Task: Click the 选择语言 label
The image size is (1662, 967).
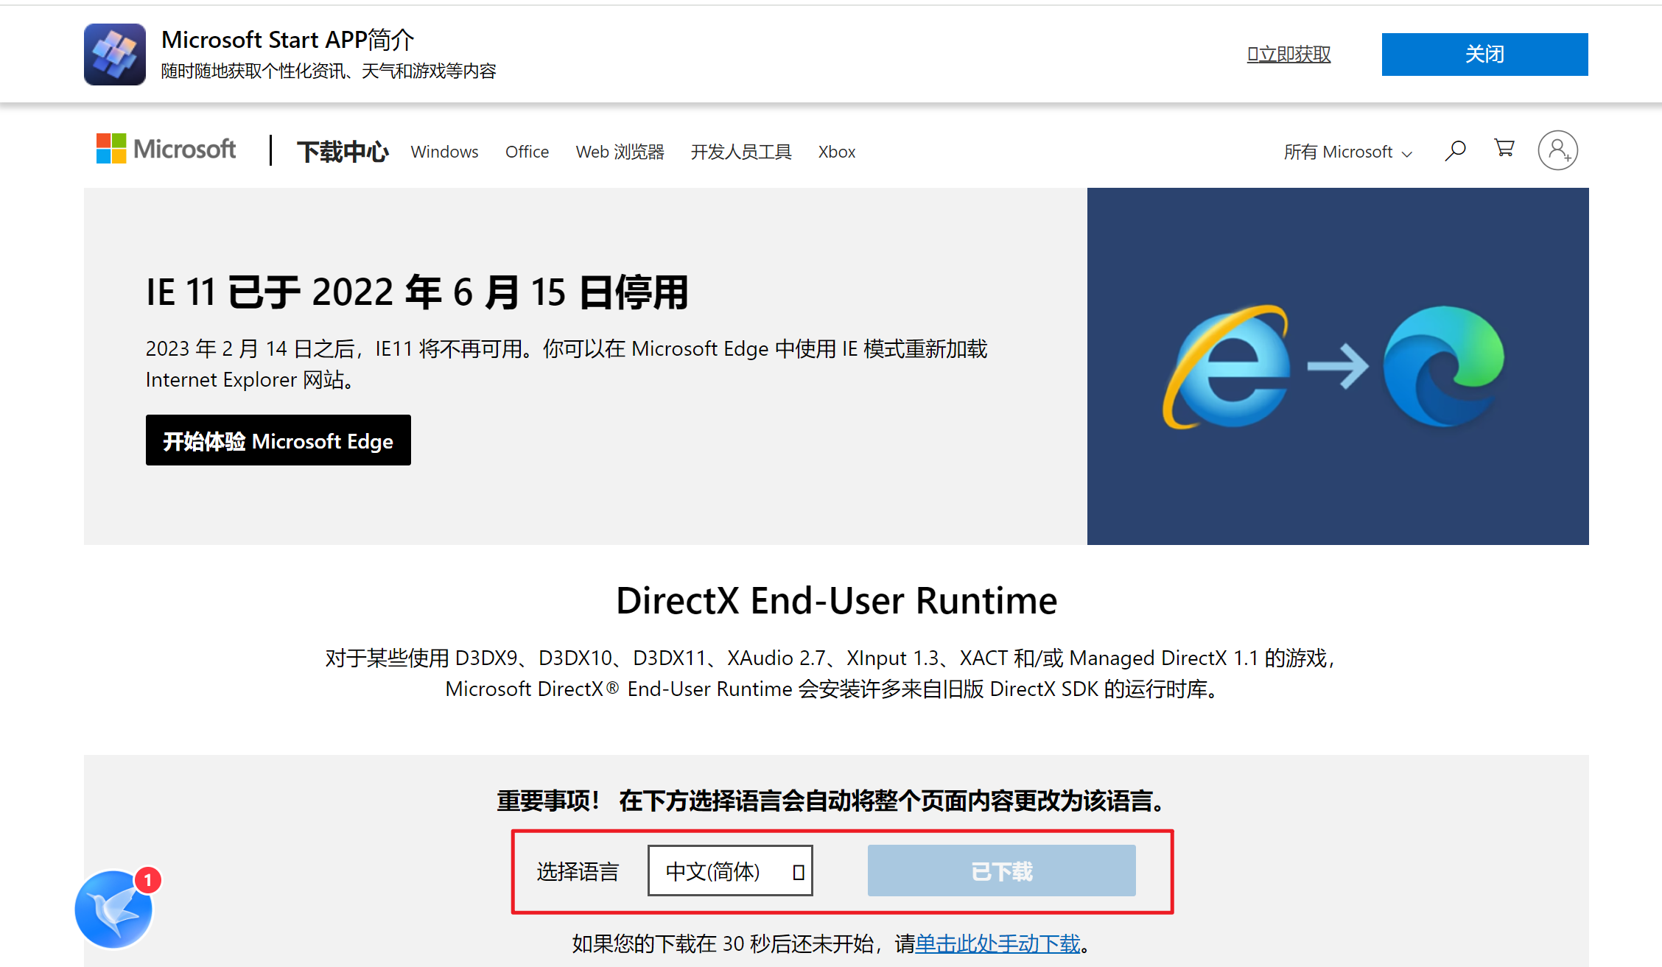Action: 578,872
